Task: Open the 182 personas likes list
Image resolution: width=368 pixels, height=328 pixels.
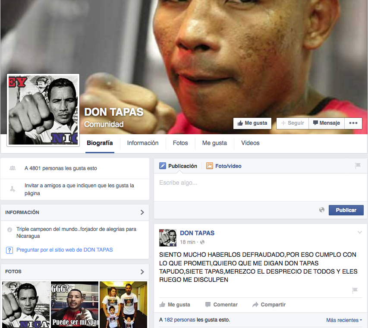Action: pyautogui.click(x=179, y=320)
